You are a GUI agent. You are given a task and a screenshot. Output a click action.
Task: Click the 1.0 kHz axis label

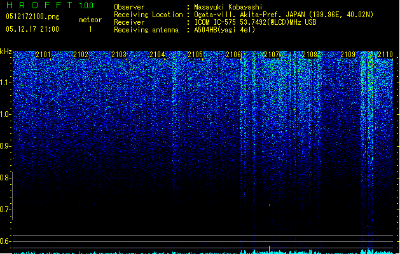click(x=4, y=114)
